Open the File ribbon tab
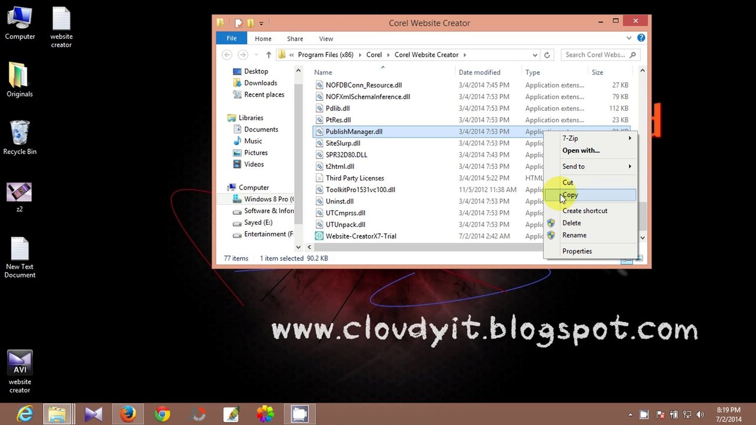This screenshot has width=756, height=425. [x=232, y=38]
